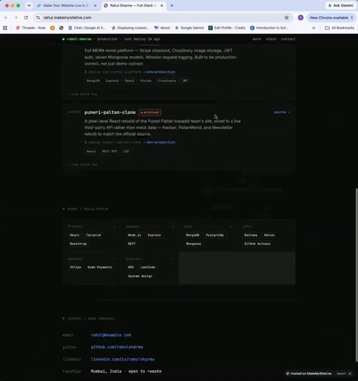Open the tab search dropdown arrow
The image size is (358, 381).
[x=29, y=5]
